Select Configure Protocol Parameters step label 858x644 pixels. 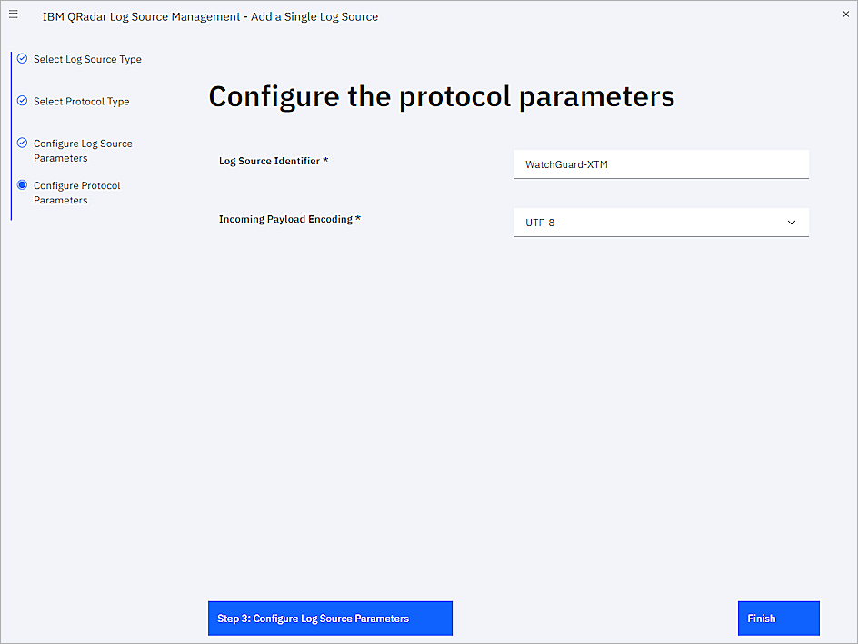click(76, 193)
